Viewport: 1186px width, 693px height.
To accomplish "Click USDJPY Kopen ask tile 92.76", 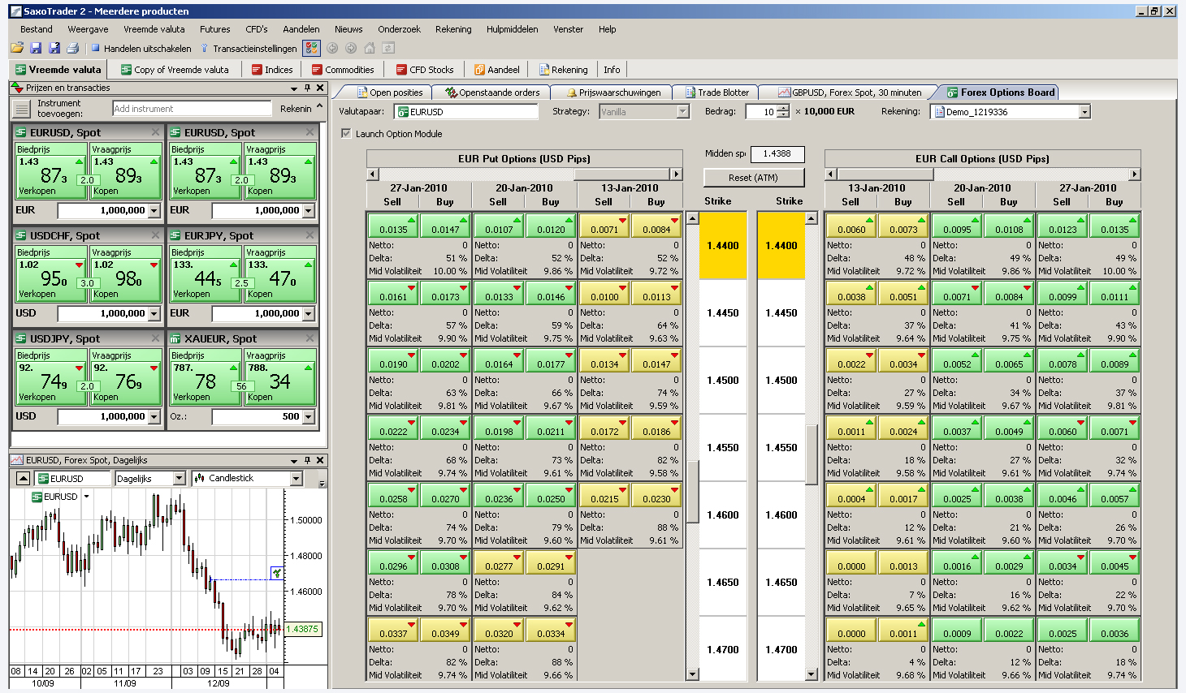I will 125,377.
